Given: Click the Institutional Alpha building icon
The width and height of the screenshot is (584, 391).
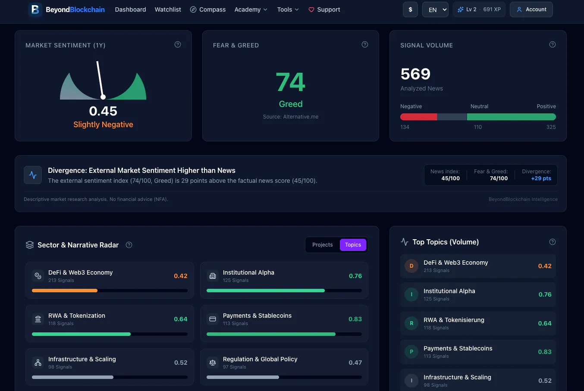Looking at the screenshot, I should coord(213,276).
